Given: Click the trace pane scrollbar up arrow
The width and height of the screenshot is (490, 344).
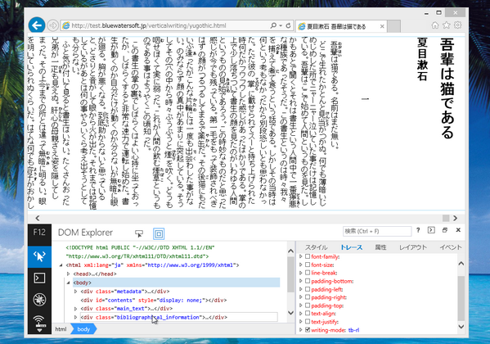Looking at the screenshot, I should [x=461, y=264].
